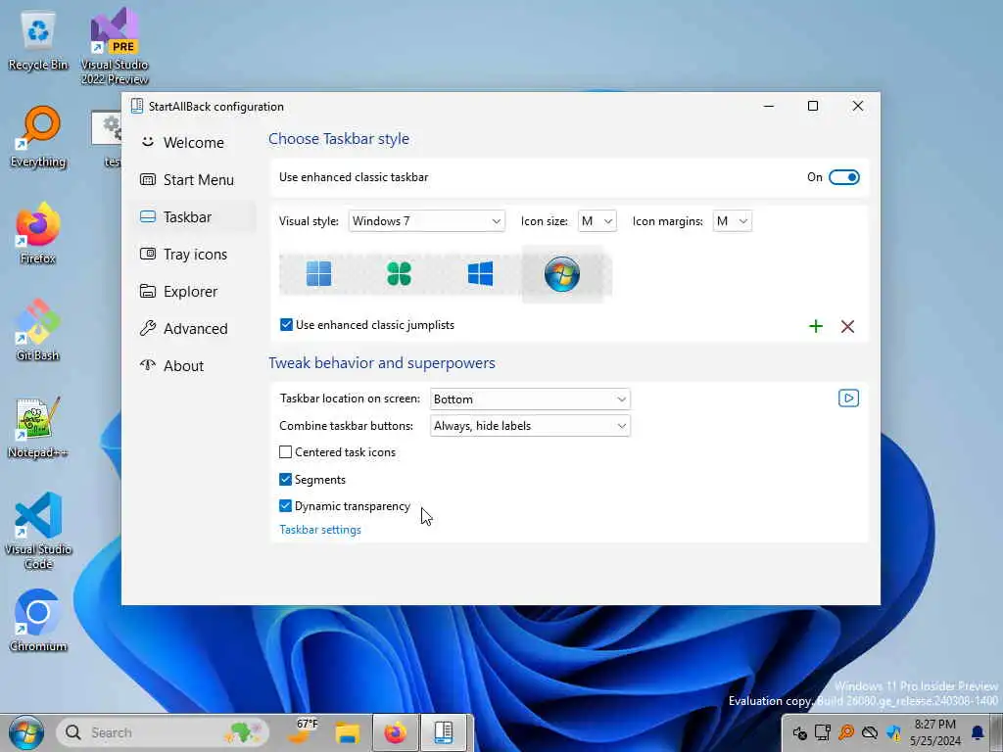
Task: Choose the Windows 7 orb start button
Action: 562,274
